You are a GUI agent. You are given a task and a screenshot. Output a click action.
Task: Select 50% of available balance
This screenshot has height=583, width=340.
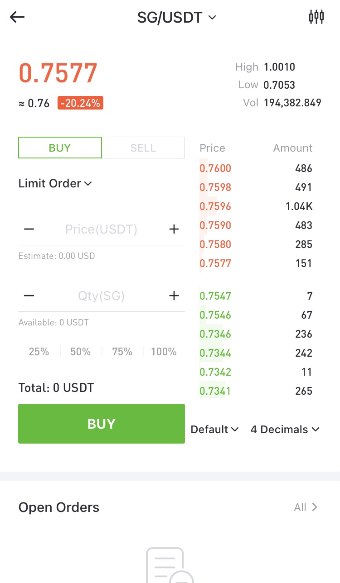pyautogui.click(x=81, y=352)
